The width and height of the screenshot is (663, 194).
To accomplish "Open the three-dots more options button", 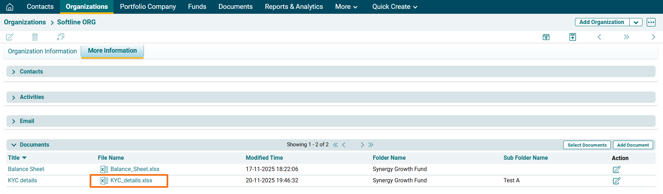I will pos(651,22).
